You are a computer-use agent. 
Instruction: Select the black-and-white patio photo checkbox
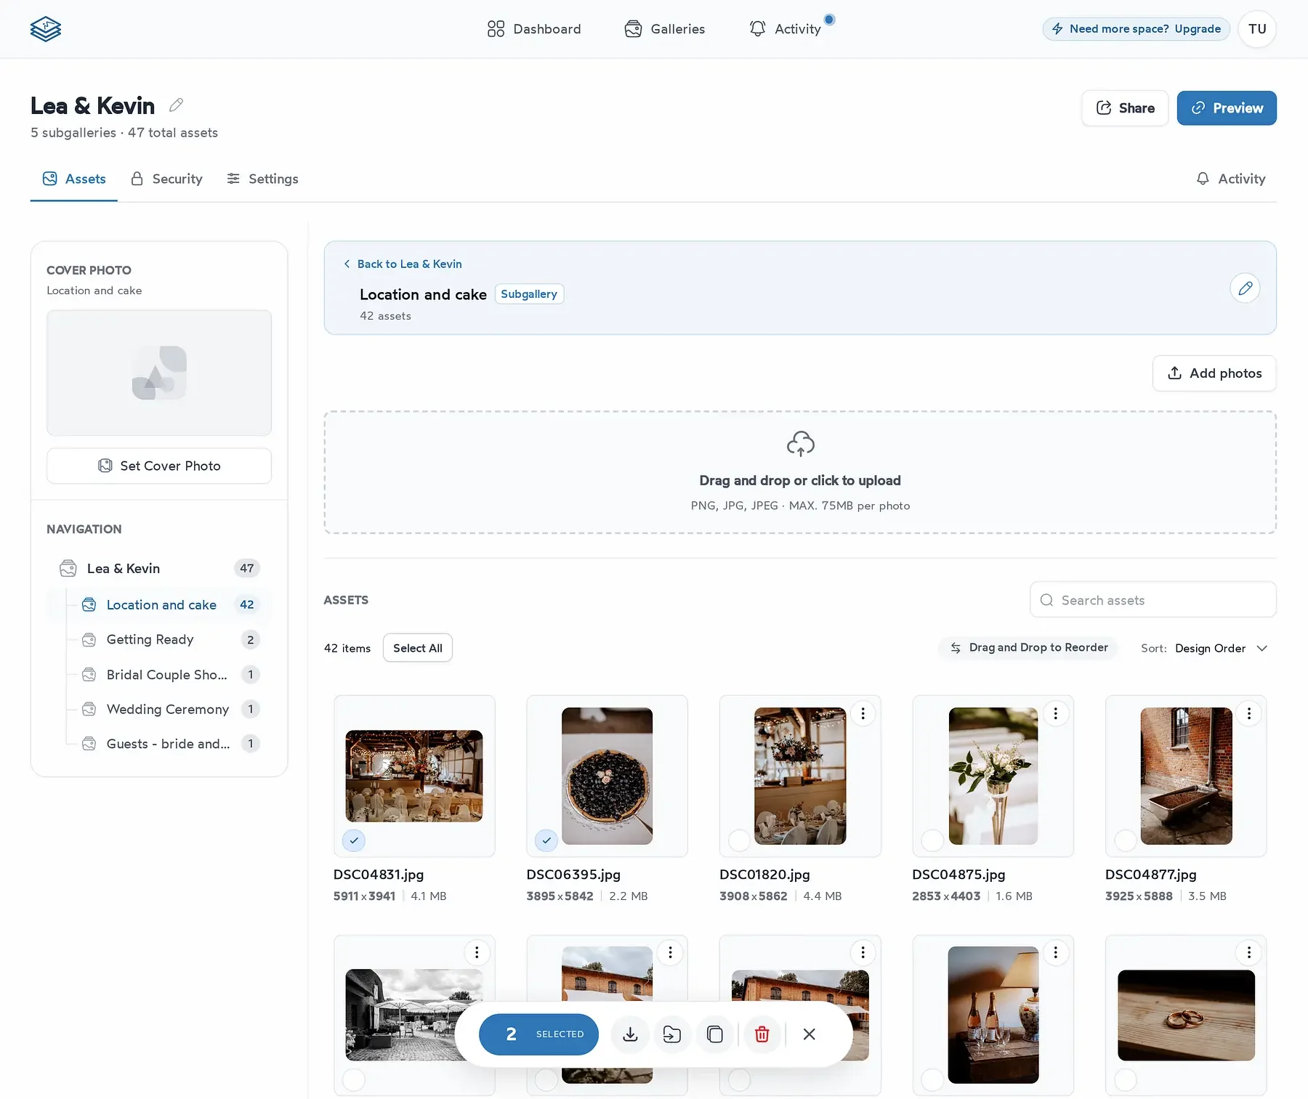354,1080
